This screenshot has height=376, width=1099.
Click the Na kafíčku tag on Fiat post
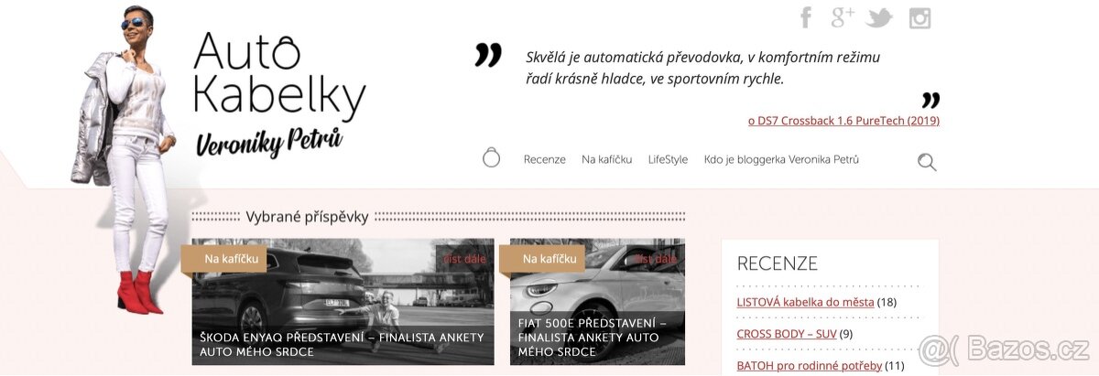pyautogui.click(x=549, y=259)
